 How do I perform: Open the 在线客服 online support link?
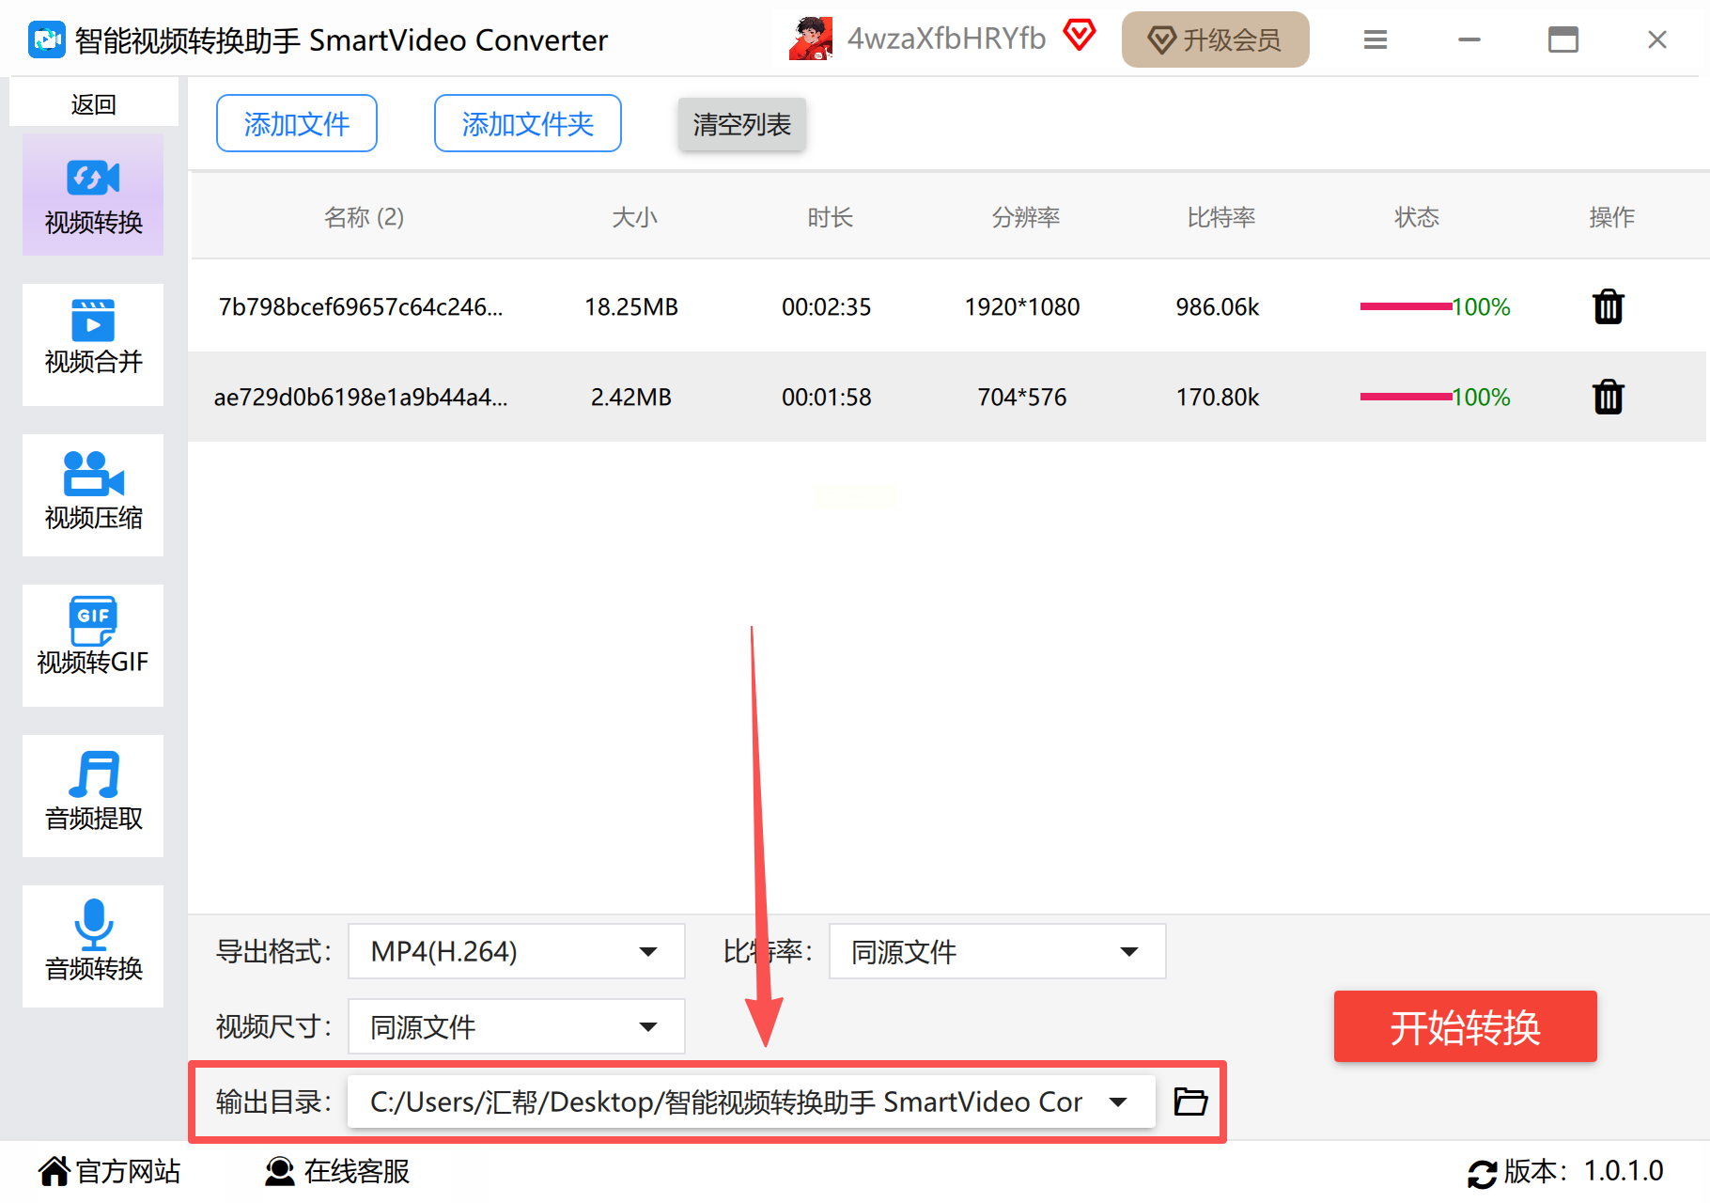coord(337,1172)
